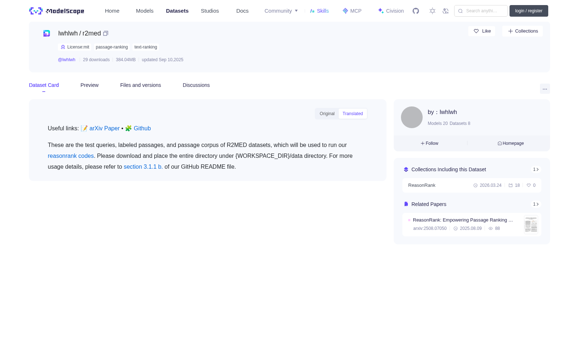Image resolution: width=579 pixels, height=362 pixels.
Task: Switch README to Original
Action: 327,114
